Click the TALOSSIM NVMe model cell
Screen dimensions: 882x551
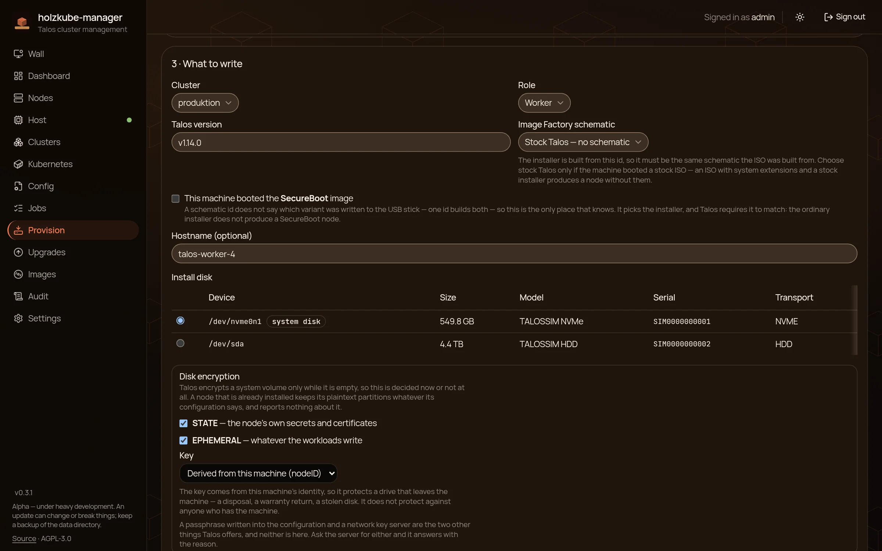point(551,321)
